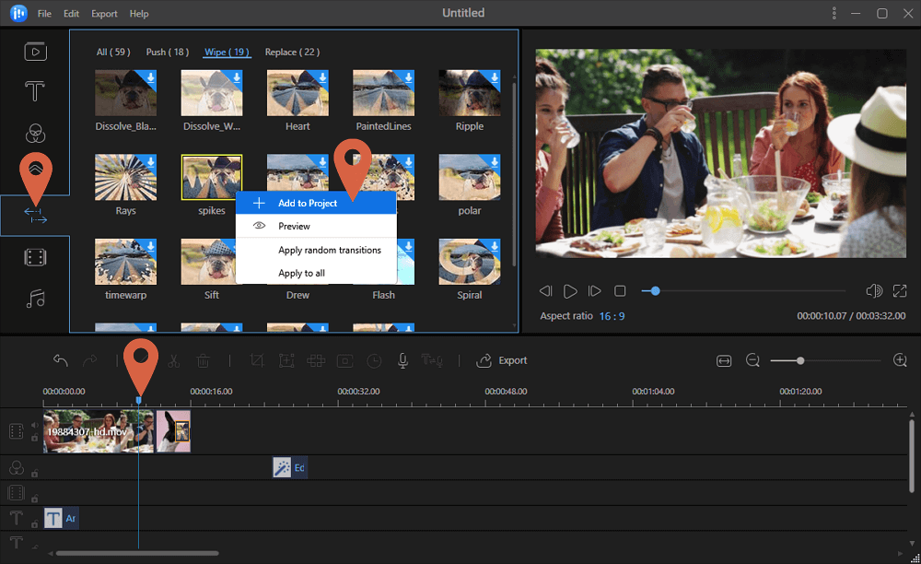Open the Elements film-strip sidebar icon
This screenshot has height=564, width=921.
tap(35, 257)
